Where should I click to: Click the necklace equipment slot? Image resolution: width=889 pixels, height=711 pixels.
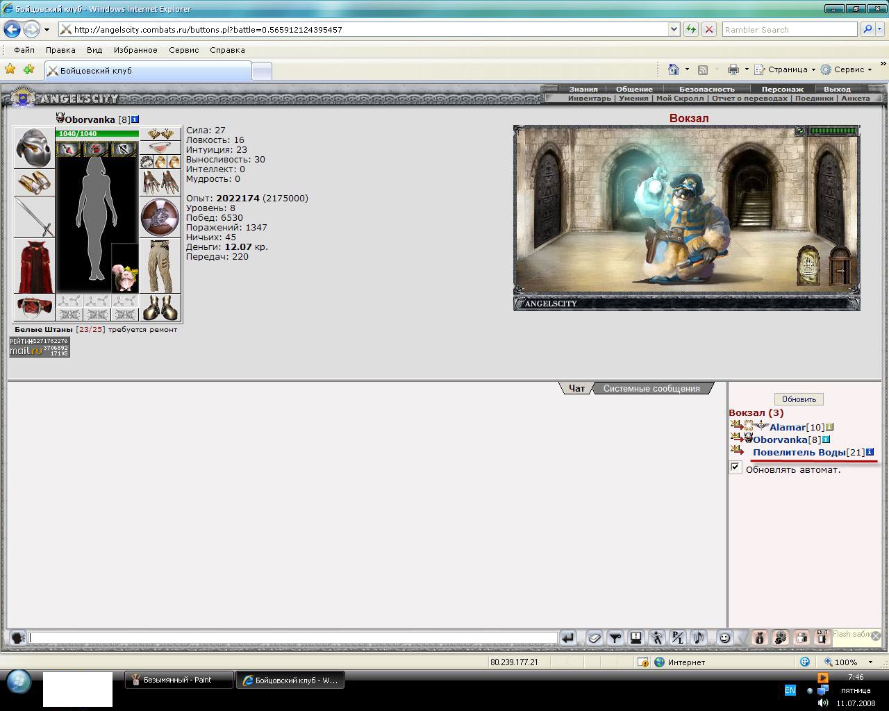pos(160,148)
